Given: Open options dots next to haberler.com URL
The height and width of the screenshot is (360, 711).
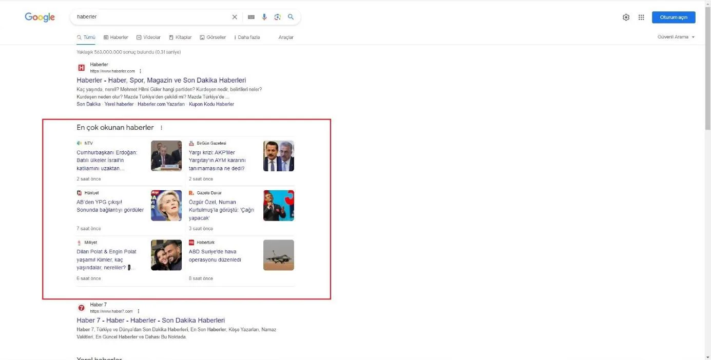Looking at the screenshot, I should (140, 71).
